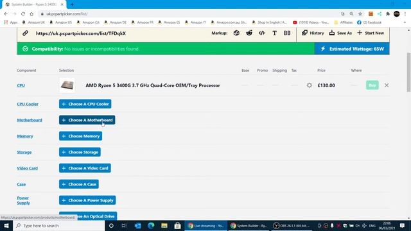Open the Storage component link
This screenshot has height=231, width=411.
point(24,152)
